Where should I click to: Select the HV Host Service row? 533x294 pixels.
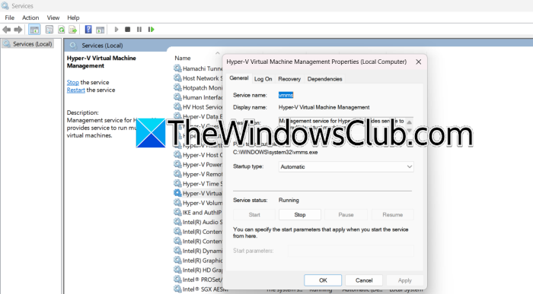coord(198,107)
